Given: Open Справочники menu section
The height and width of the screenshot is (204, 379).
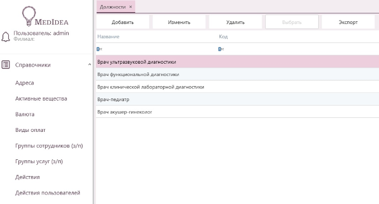Looking at the screenshot, I should 33,65.
